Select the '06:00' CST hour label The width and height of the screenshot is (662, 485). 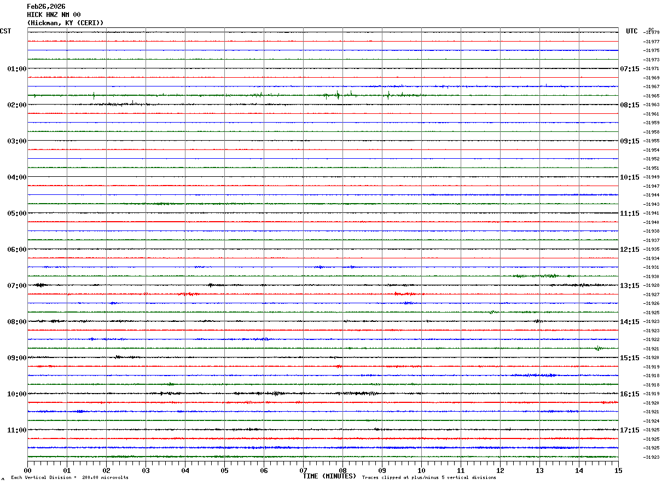pyautogui.click(x=17, y=250)
